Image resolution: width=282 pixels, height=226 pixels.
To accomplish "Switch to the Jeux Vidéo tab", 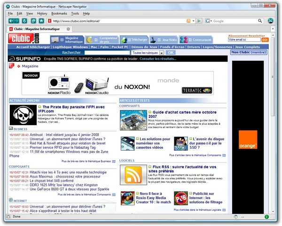I will point(164,40).
